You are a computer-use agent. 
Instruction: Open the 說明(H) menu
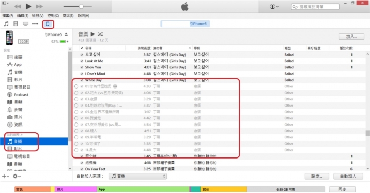[x=84, y=16]
